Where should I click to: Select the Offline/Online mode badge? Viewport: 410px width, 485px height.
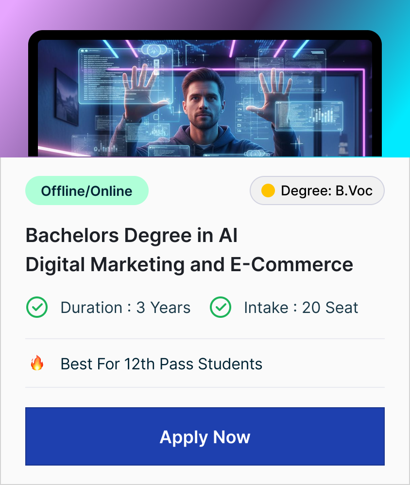(86, 191)
